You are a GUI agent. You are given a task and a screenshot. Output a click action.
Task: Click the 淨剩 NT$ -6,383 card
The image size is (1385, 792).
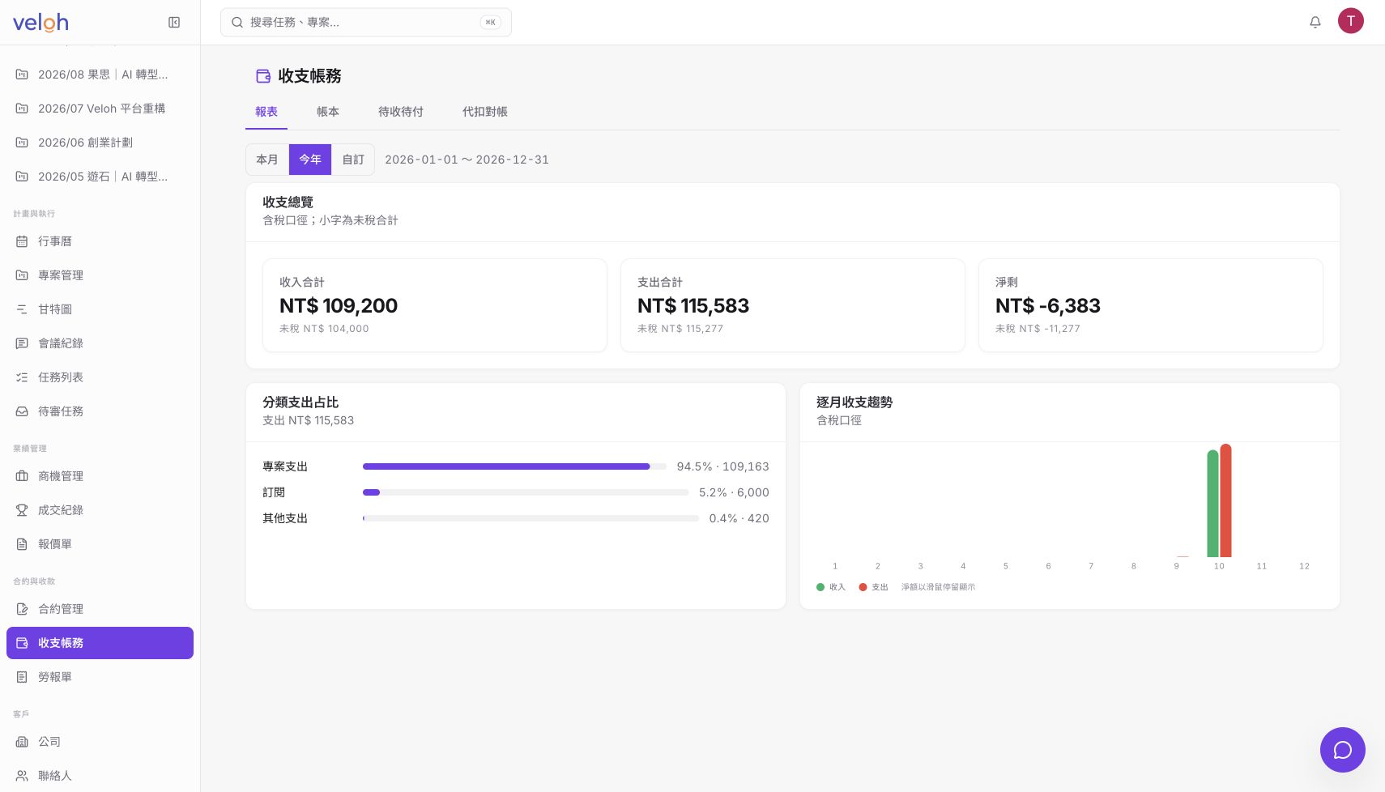pyautogui.click(x=1151, y=305)
